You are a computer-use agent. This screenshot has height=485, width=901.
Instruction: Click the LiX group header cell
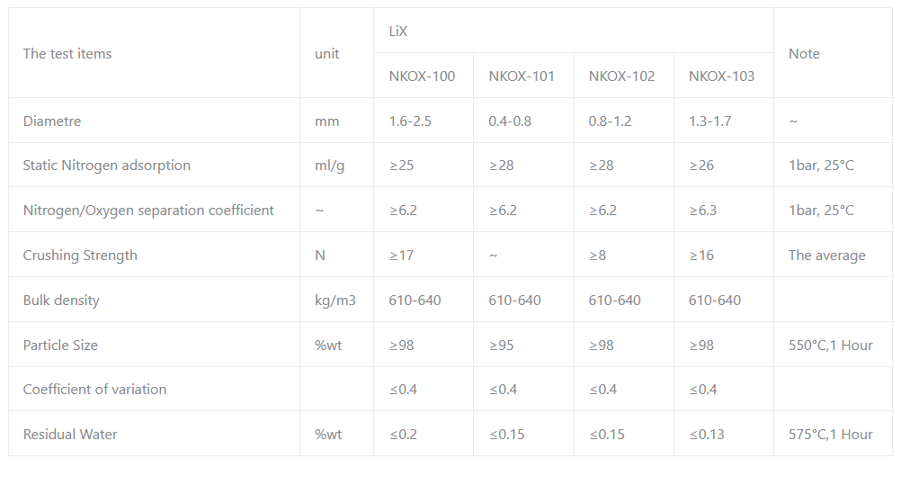pos(398,31)
